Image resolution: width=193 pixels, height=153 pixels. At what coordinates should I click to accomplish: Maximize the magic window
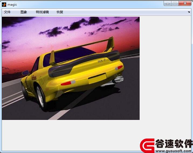[175, 3]
